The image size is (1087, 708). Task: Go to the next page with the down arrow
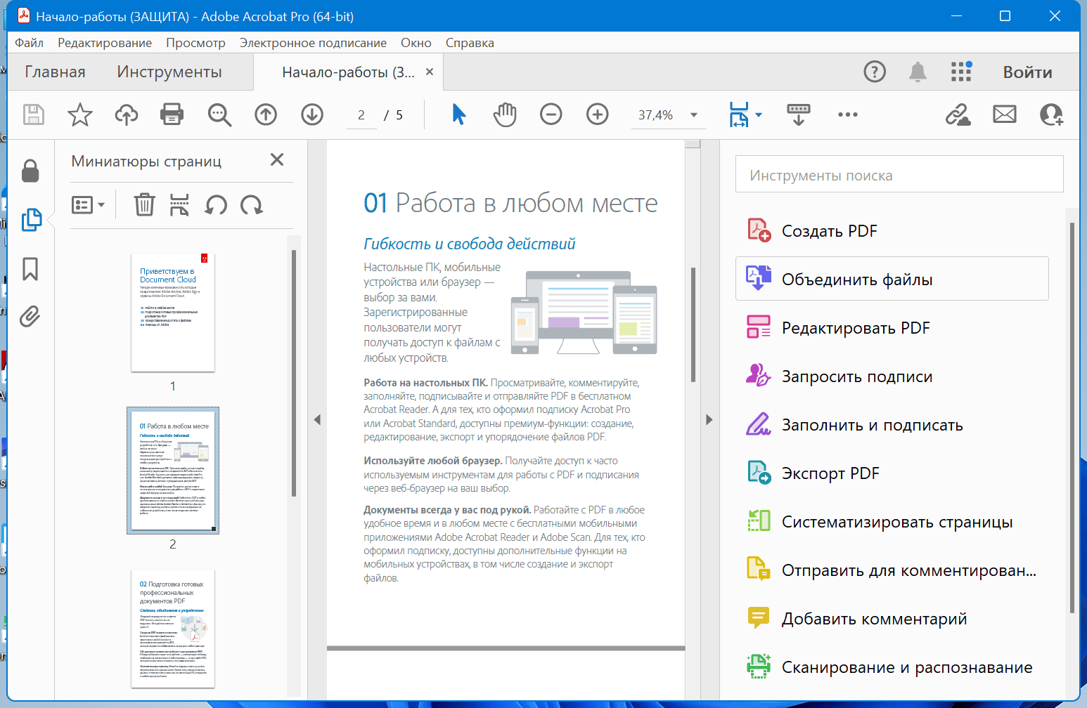312,114
